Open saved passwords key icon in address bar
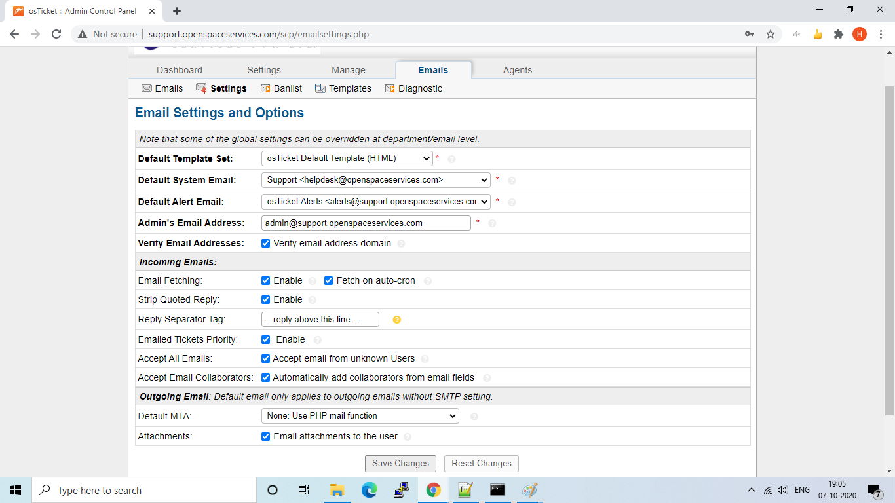Viewport: 895px width, 503px height. (x=750, y=34)
